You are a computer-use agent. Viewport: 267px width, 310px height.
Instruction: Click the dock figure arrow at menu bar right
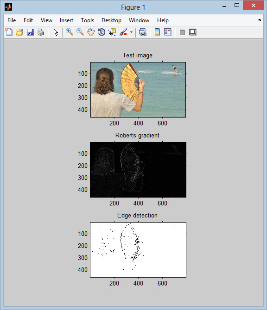coord(259,20)
